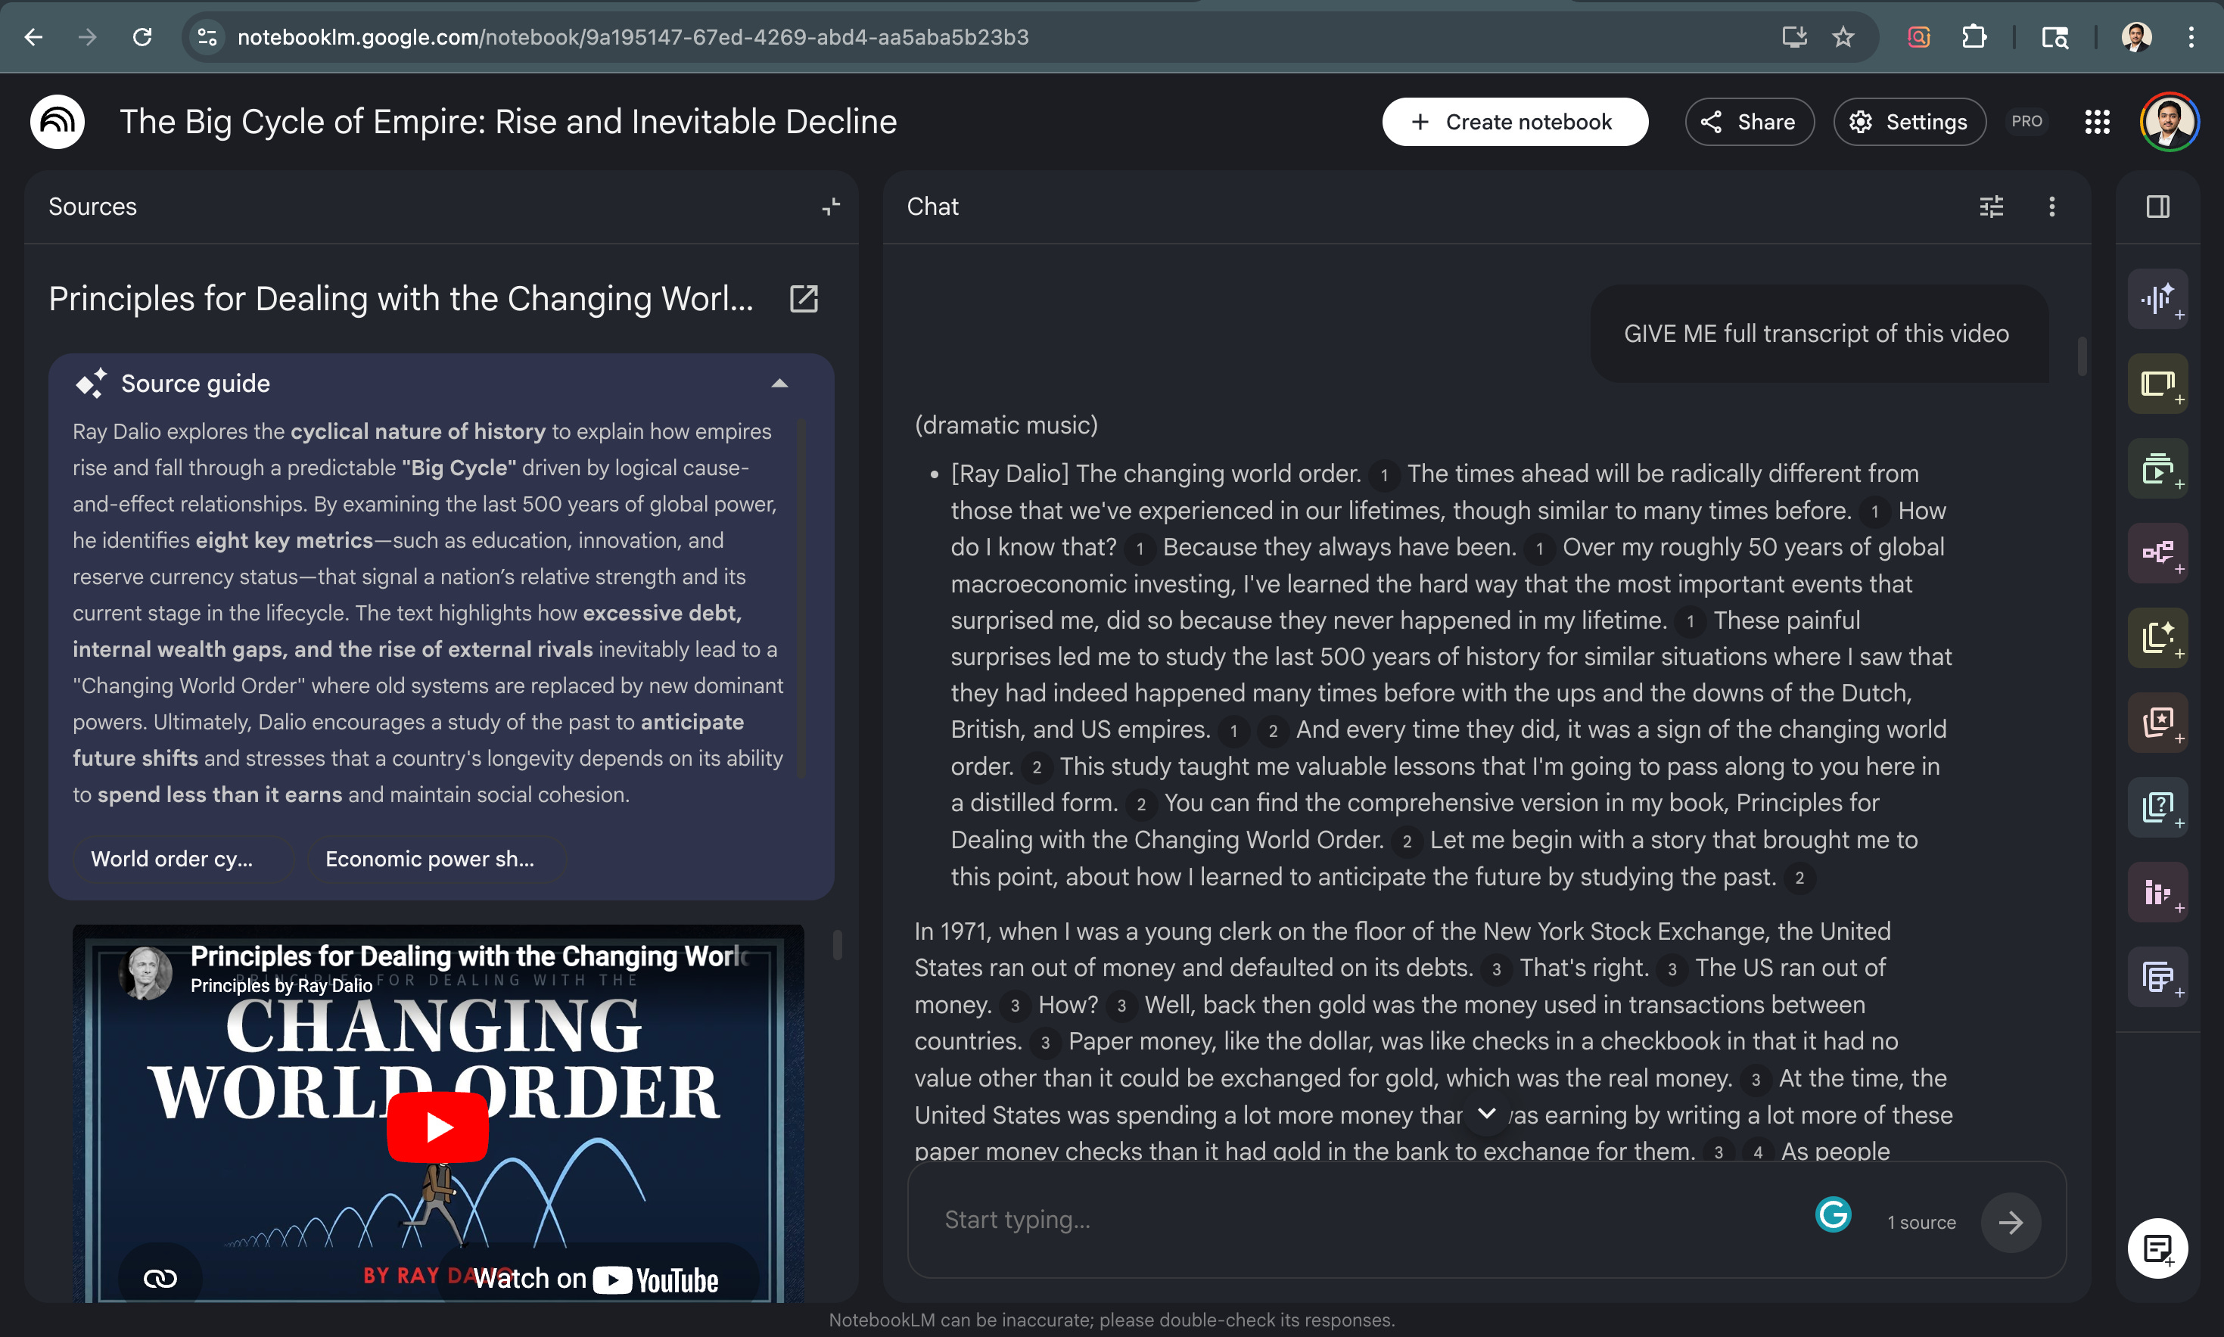Click the Create notebook button
The width and height of the screenshot is (2224, 1337).
[x=1515, y=122]
